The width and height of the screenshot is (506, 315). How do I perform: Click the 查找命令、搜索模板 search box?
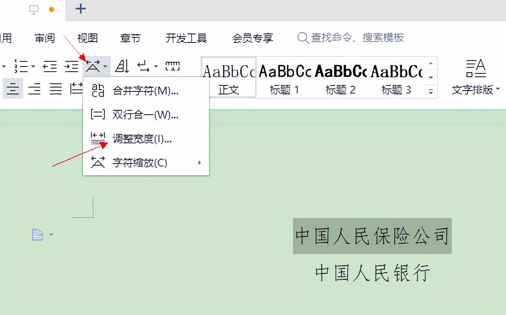[351, 38]
